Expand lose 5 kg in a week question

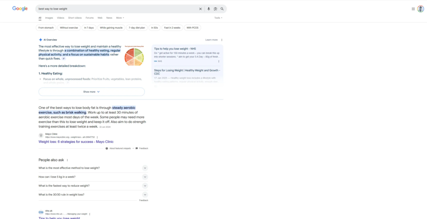[93, 177]
